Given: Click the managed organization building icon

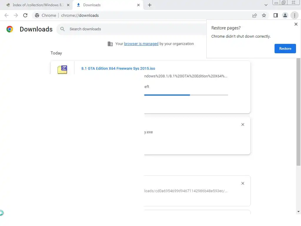Looking at the screenshot, I should coord(110,44).
